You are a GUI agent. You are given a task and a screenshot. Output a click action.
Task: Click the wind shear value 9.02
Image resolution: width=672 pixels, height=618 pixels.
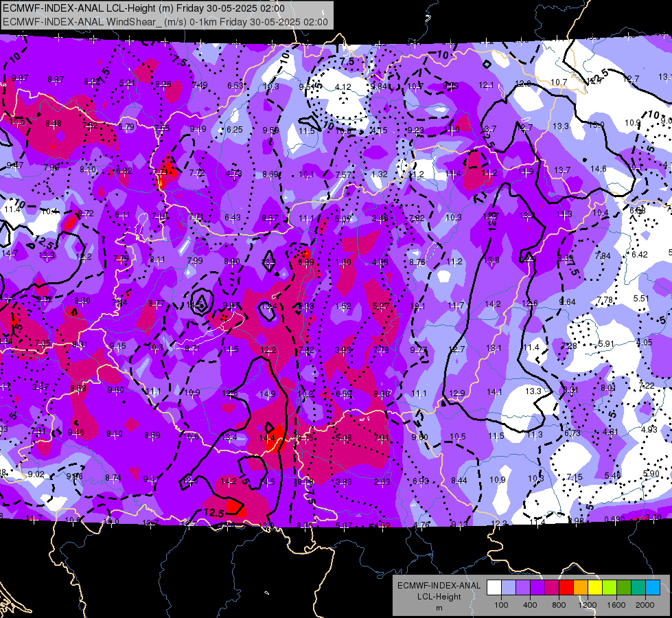[36, 474]
